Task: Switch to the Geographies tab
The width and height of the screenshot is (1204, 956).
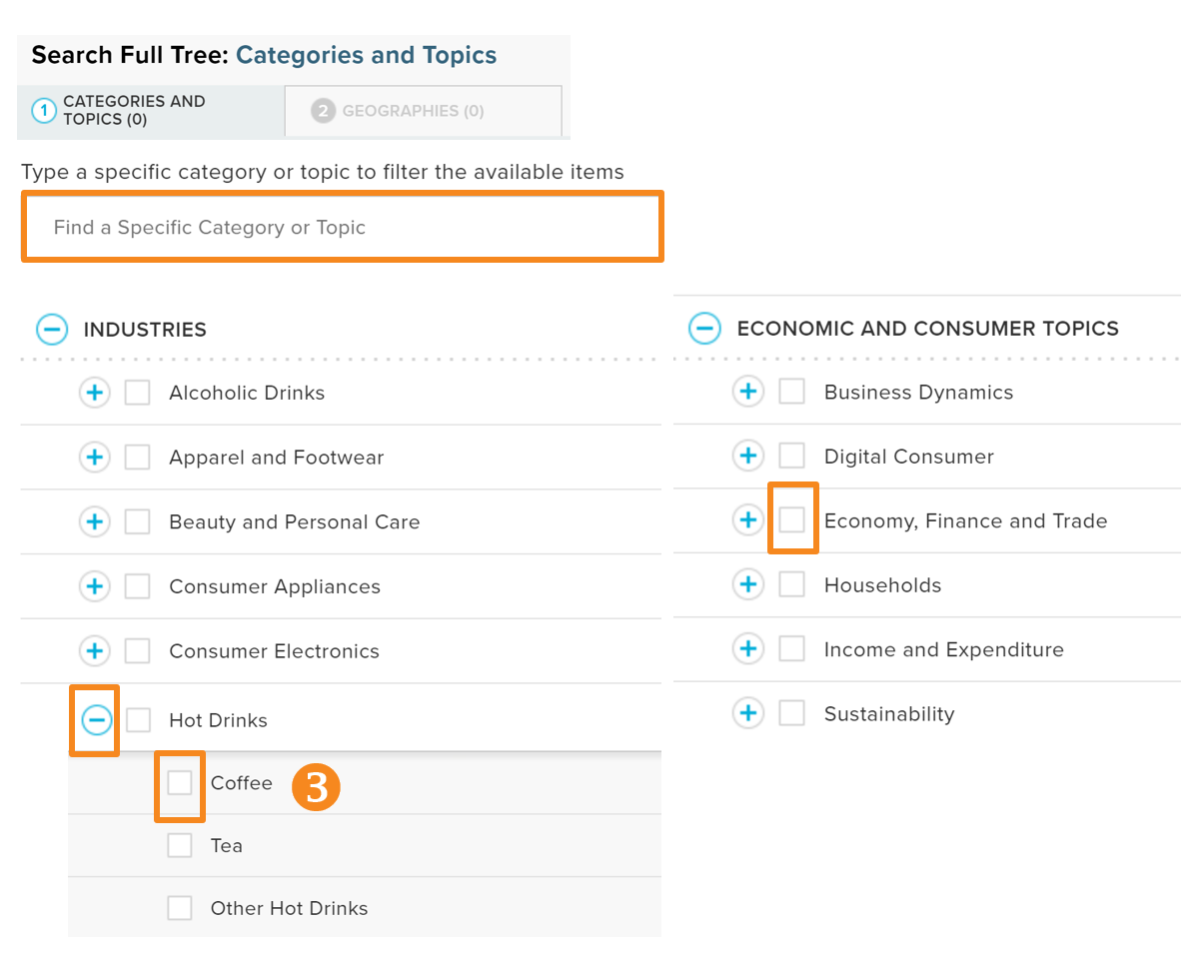Action: tap(423, 111)
